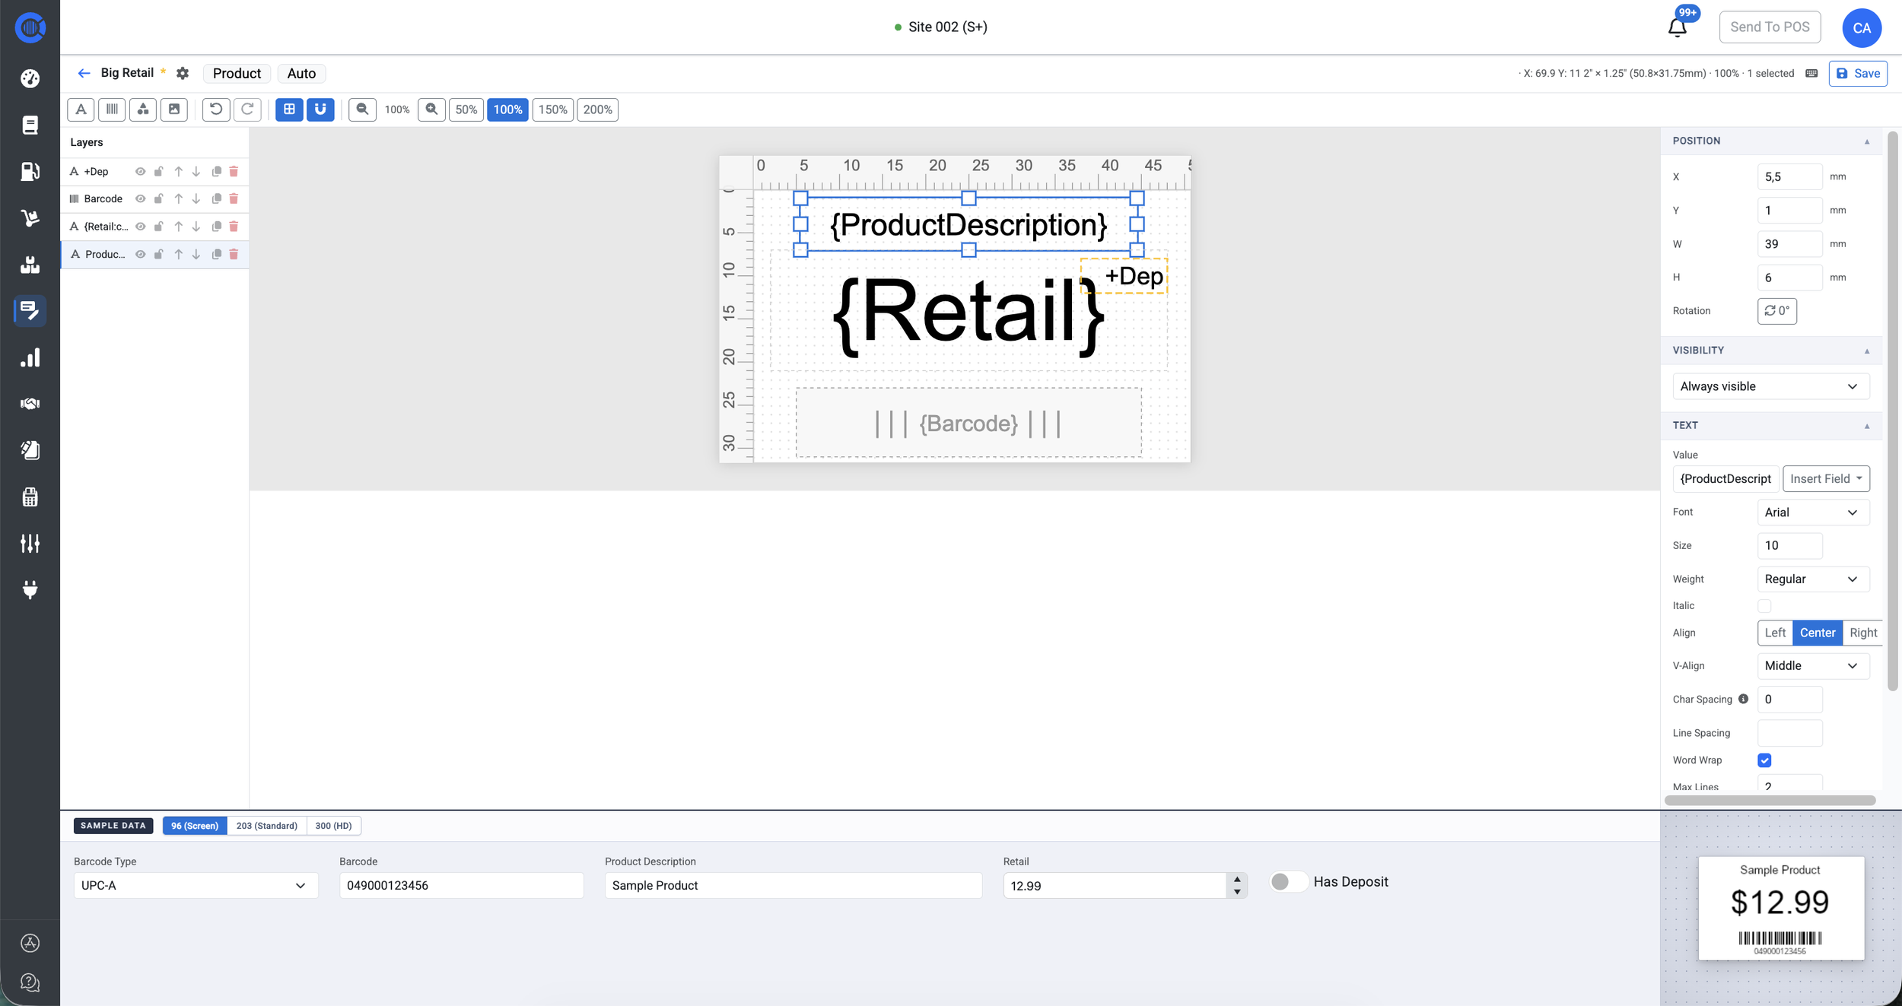The width and height of the screenshot is (1902, 1006).
Task: Open plug integrations sidebar icon
Action: 30,589
